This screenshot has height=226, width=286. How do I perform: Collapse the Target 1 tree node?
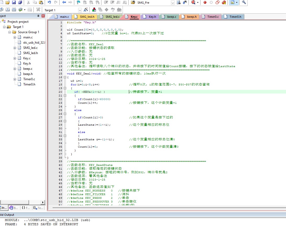coord(4,27)
